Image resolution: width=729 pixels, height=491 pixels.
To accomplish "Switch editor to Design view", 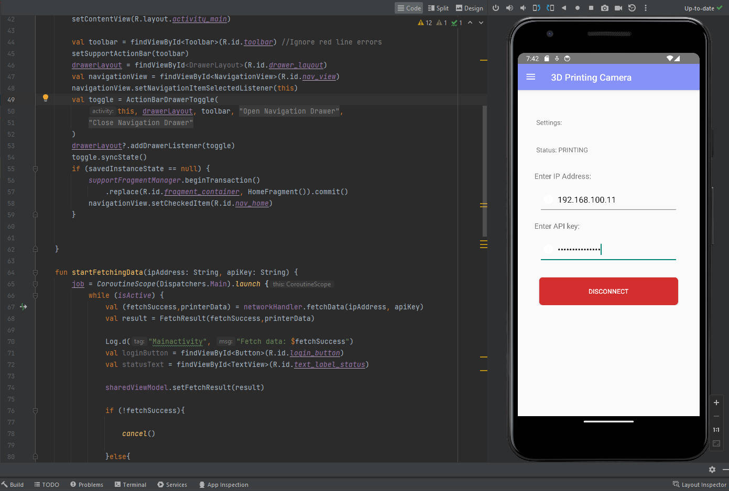I will 470,8.
